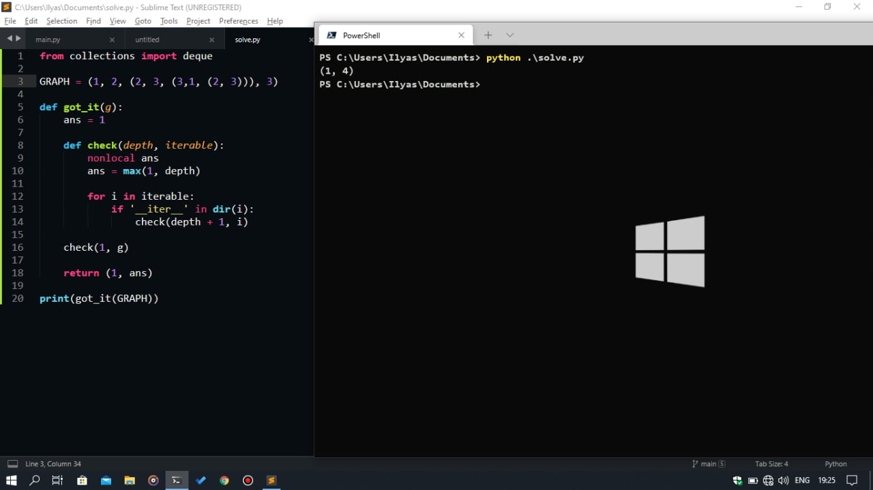Expand PowerShell new tab profile dropdown
Viewport: 873px width, 490px height.
point(509,35)
